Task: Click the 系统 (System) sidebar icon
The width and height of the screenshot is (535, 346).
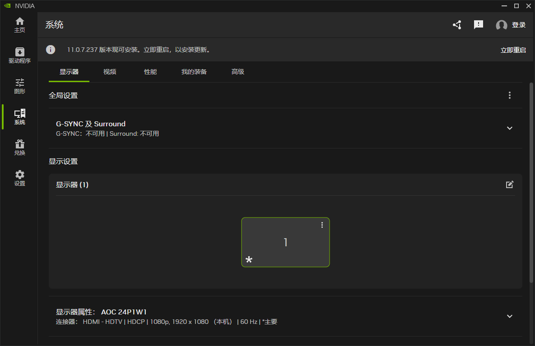Action: tap(19, 116)
